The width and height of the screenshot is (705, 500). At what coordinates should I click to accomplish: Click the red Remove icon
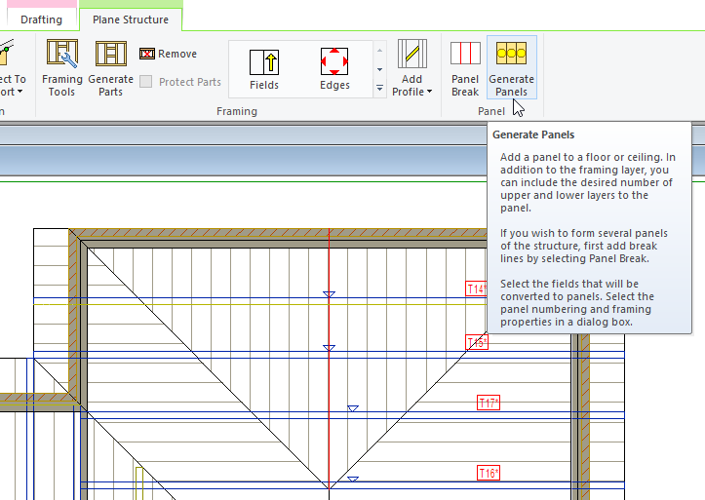(146, 55)
